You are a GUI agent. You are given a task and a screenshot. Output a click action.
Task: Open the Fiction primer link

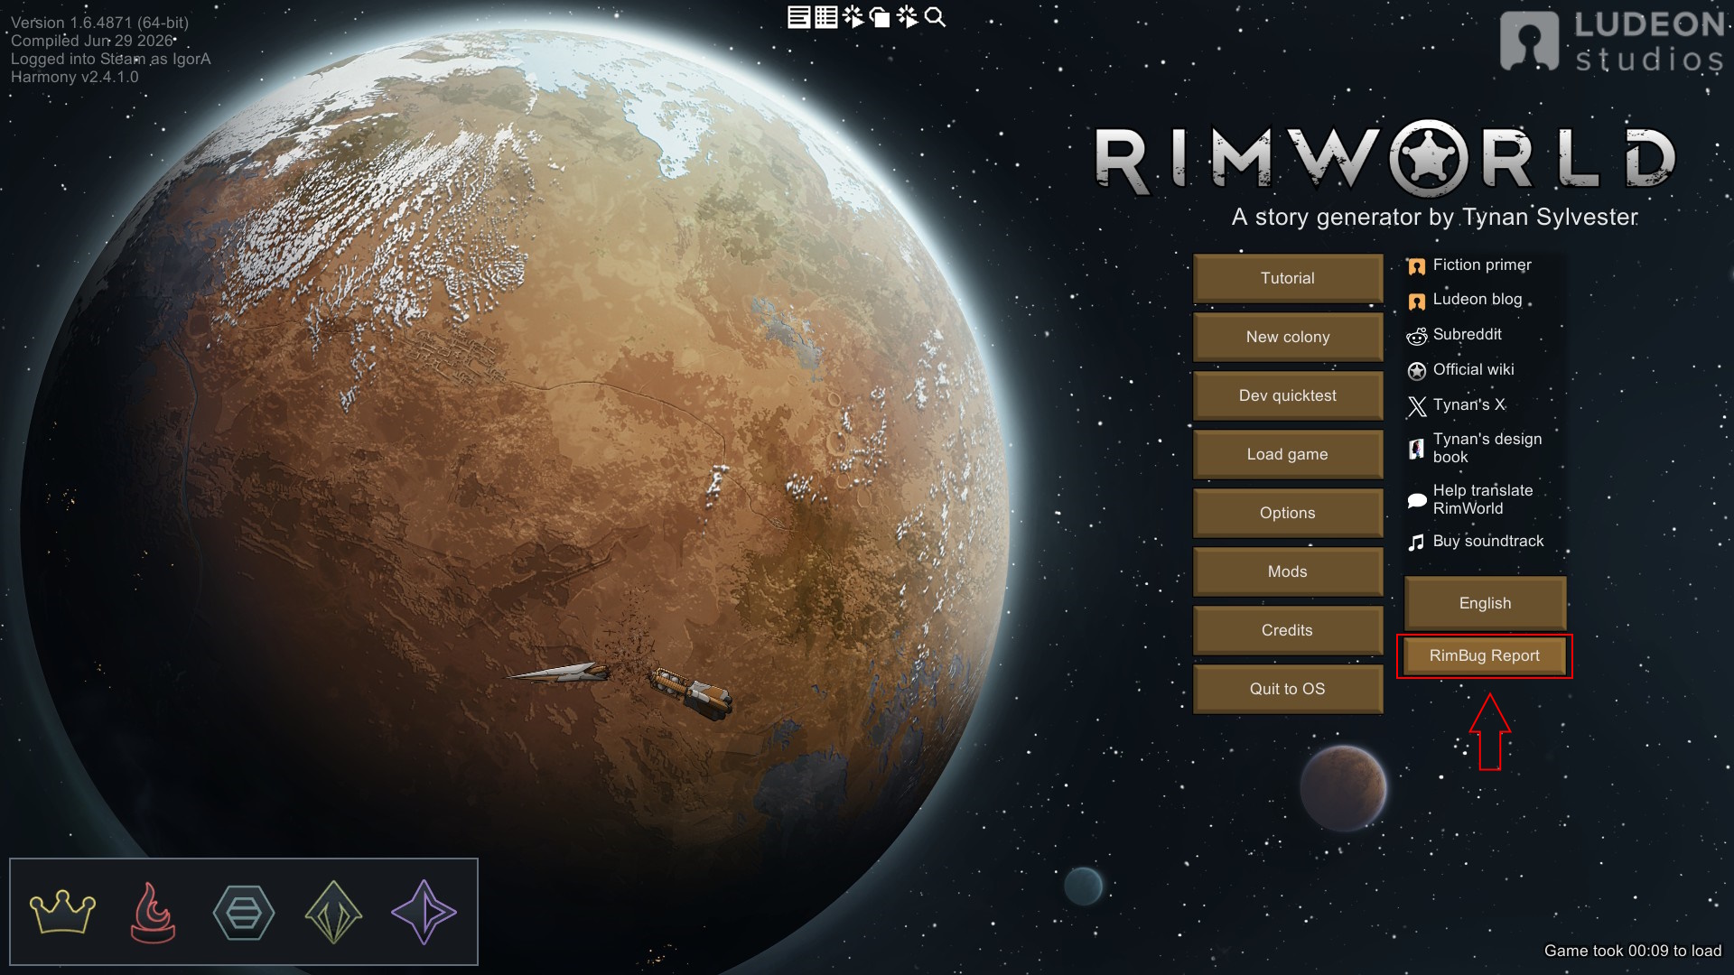coord(1469,265)
